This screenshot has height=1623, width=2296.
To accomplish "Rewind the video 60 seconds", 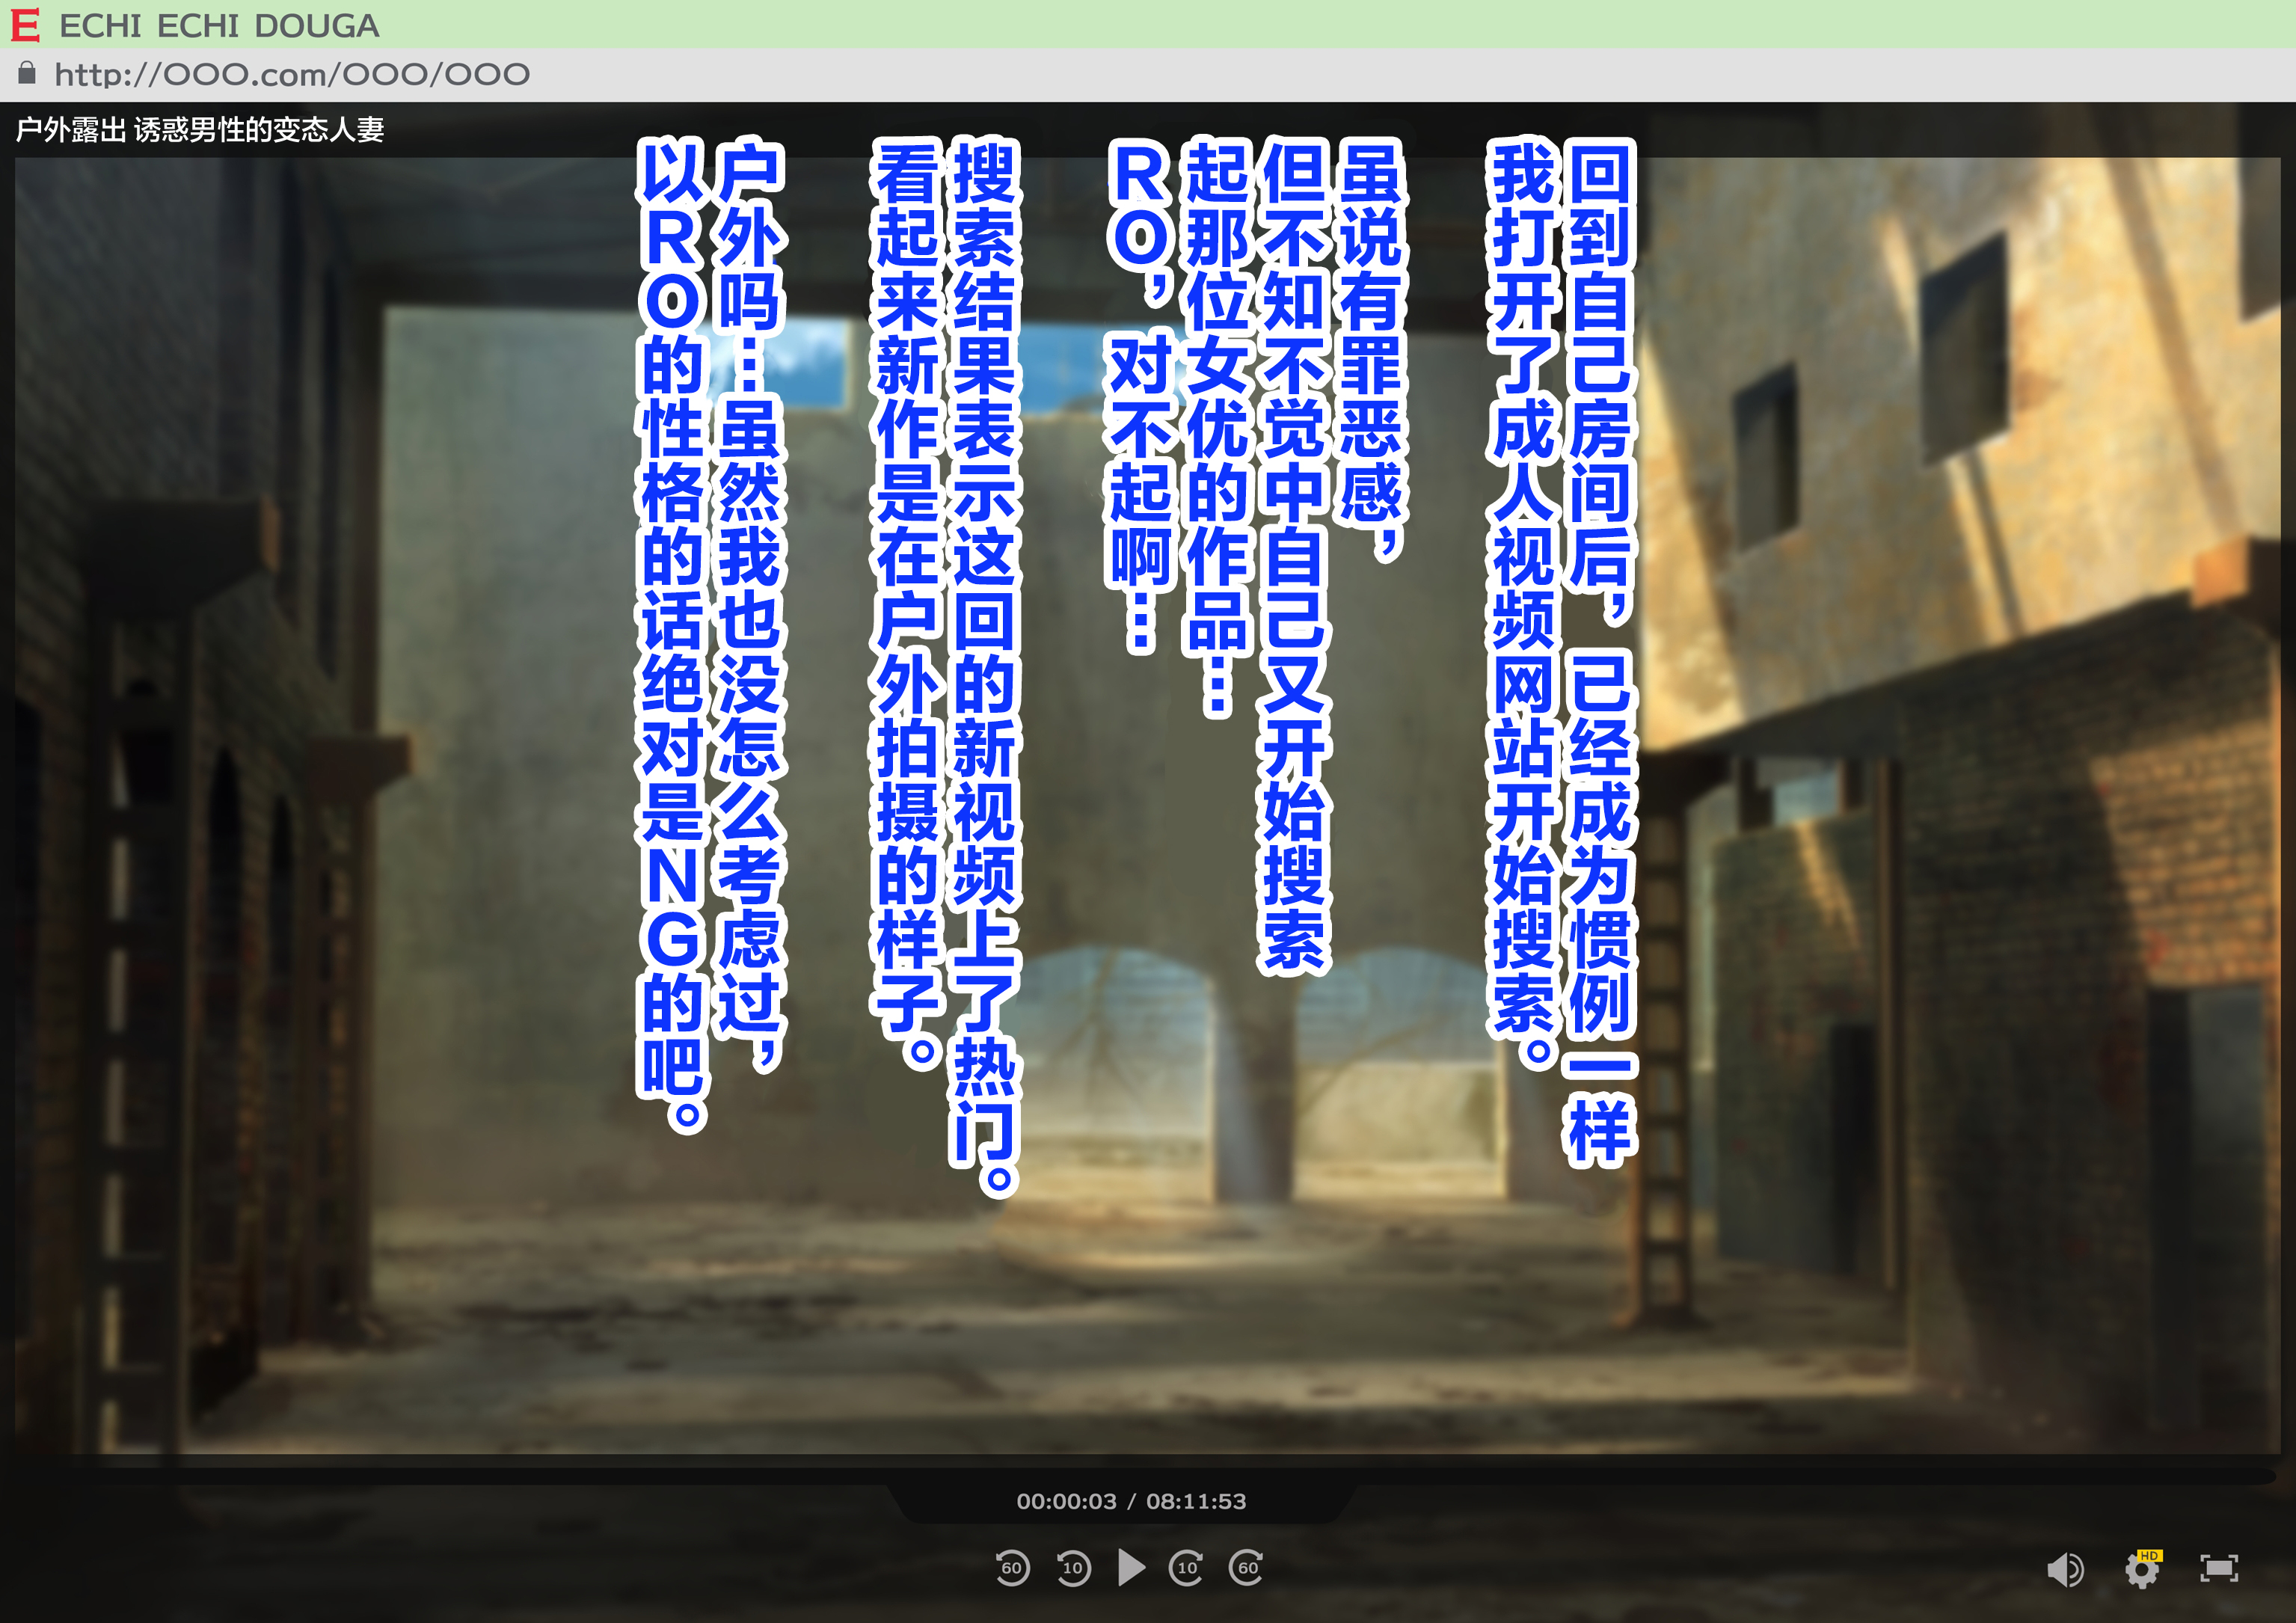I will tap(1012, 1567).
